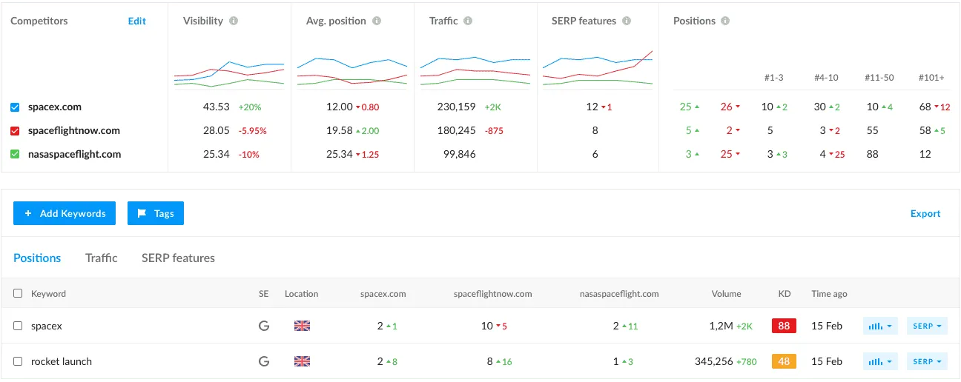This screenshot has height=382, width=961.
Task: Click the SE column header
Action: [263, 293]
